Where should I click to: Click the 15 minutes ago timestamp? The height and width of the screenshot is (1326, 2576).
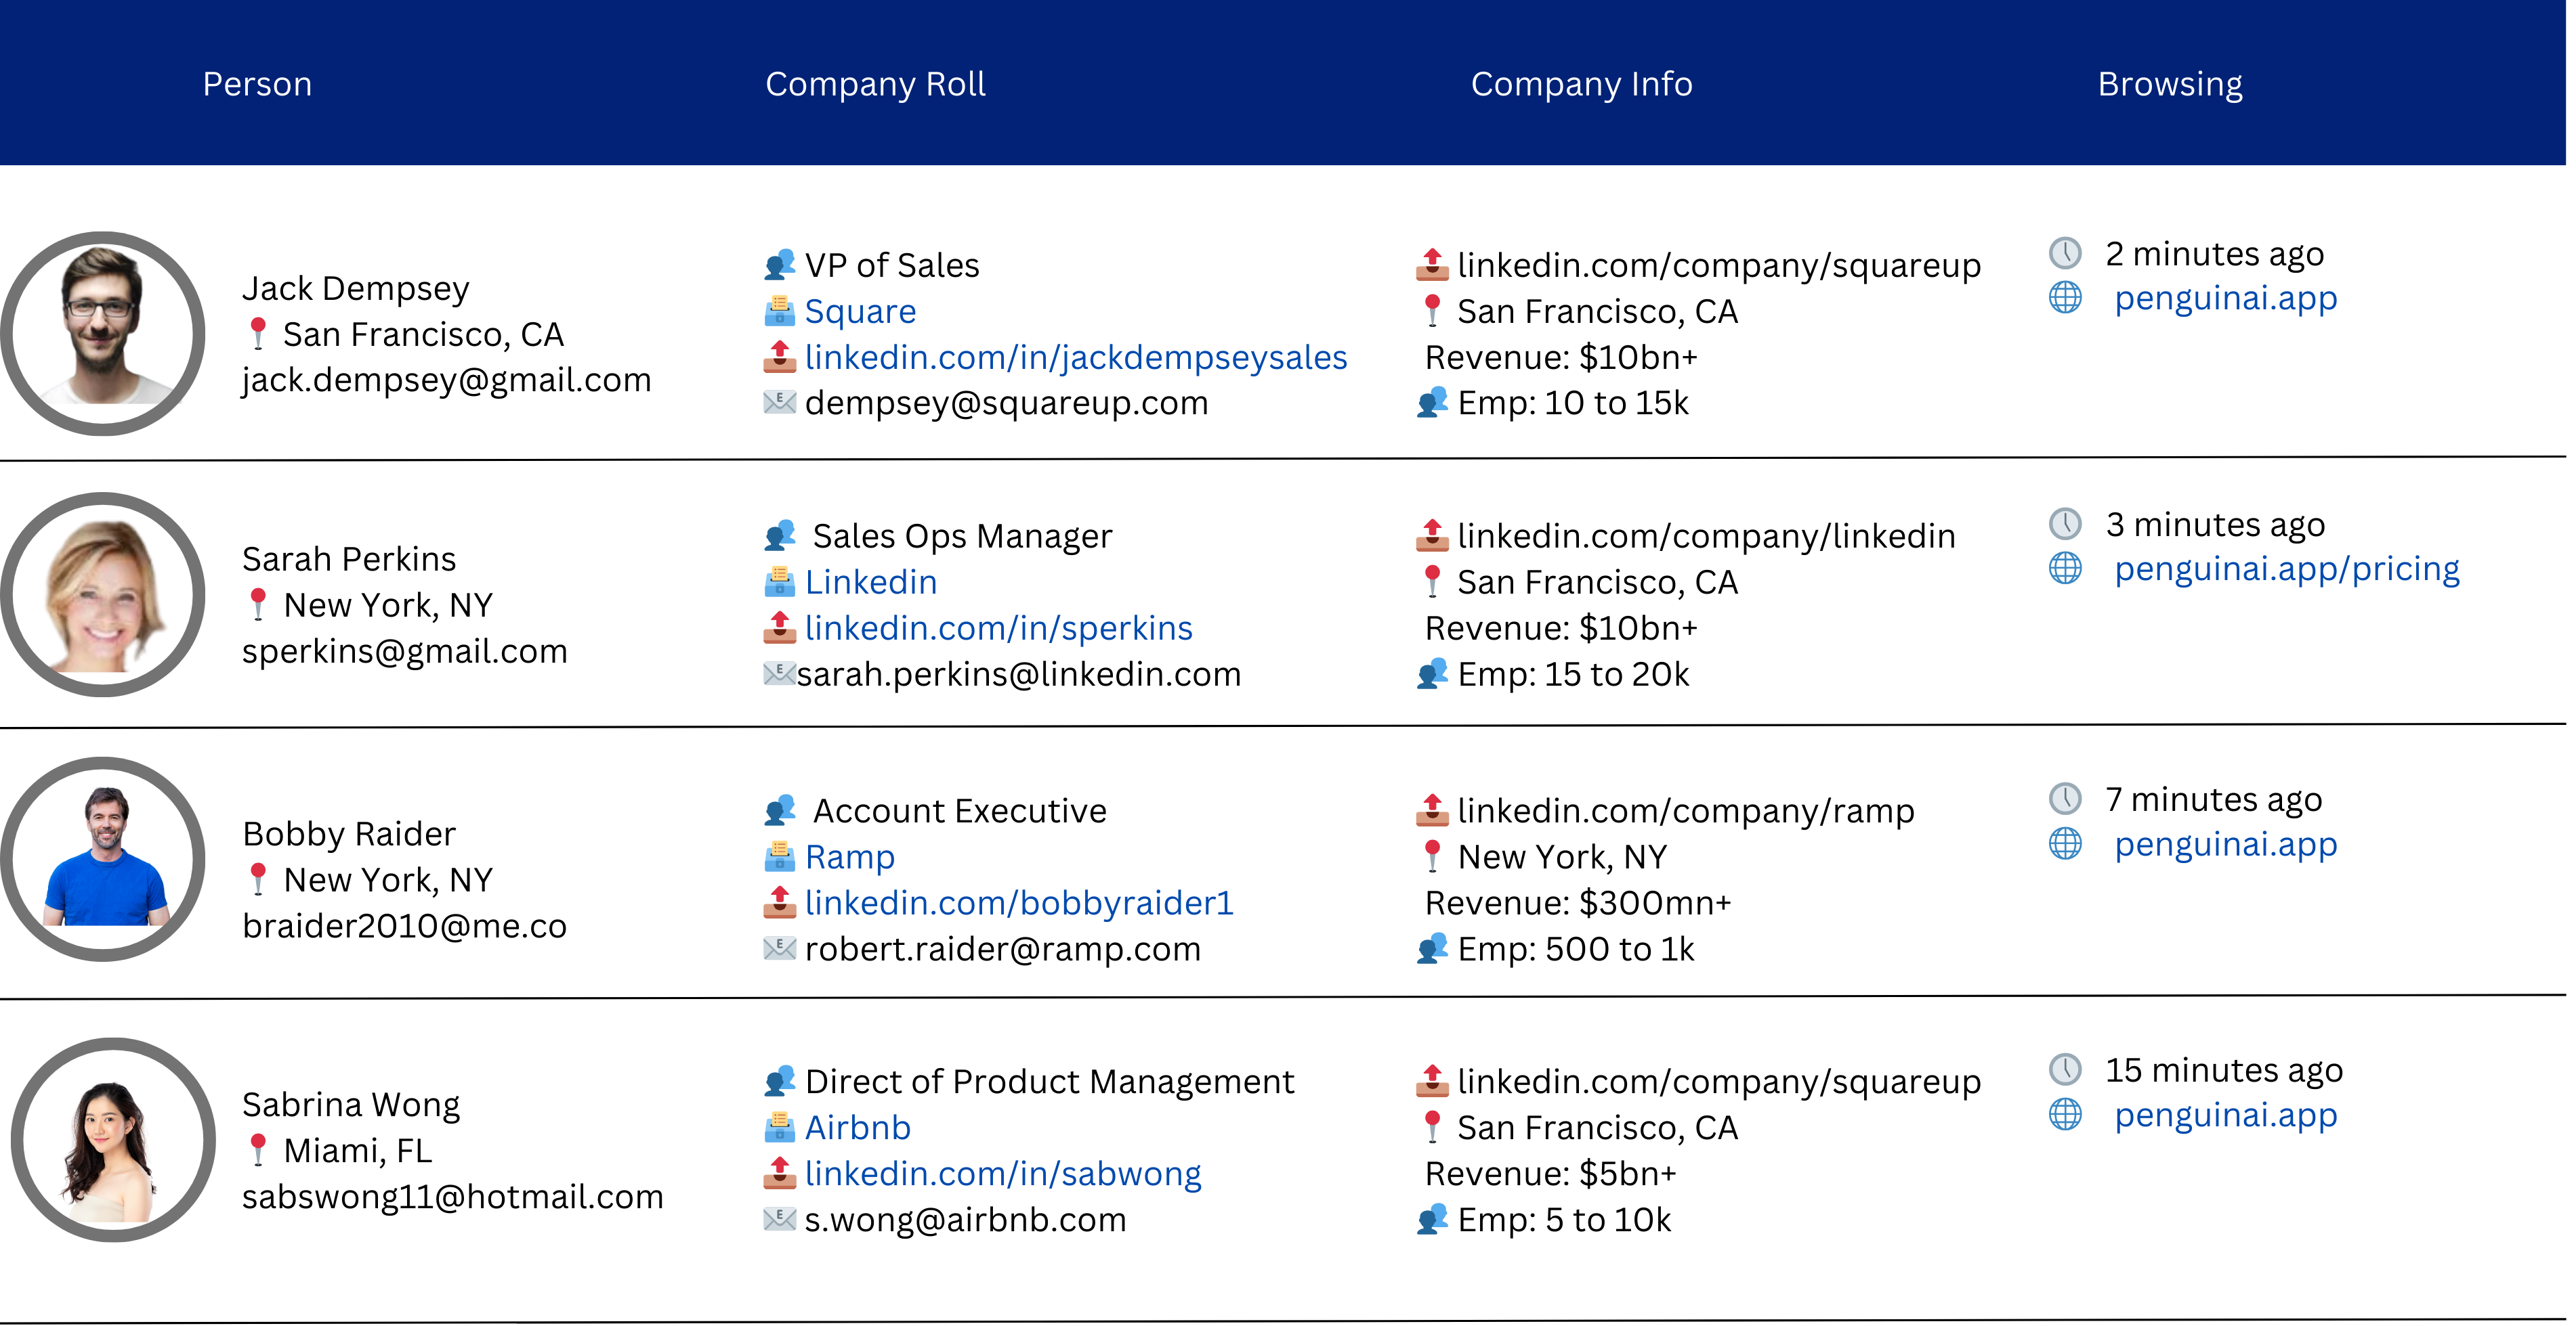point(2224,1070)
